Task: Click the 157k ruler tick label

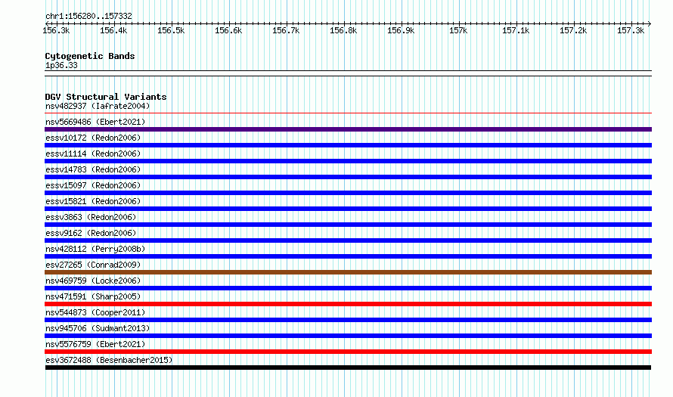Action: coord(458,30)
